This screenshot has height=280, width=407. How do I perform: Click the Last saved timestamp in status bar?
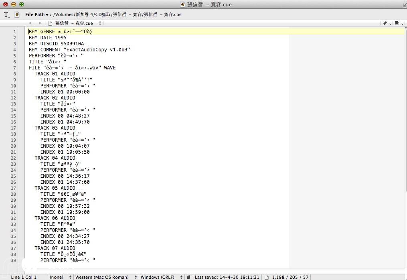coord(227,277)
